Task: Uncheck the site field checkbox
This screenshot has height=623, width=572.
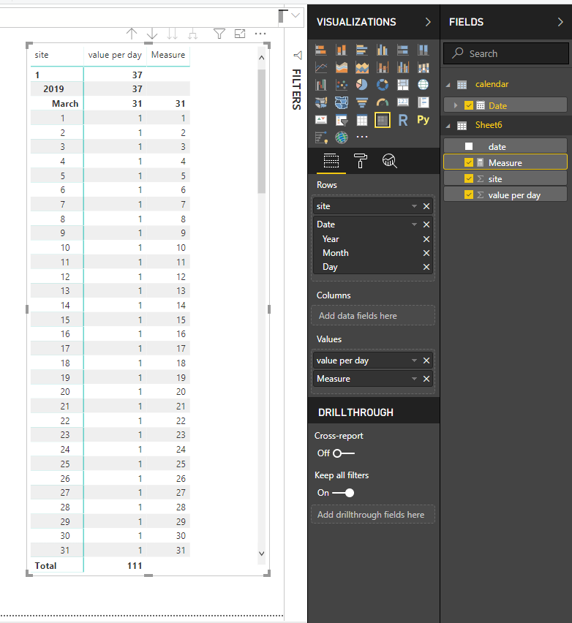Action: coord(469,178)
